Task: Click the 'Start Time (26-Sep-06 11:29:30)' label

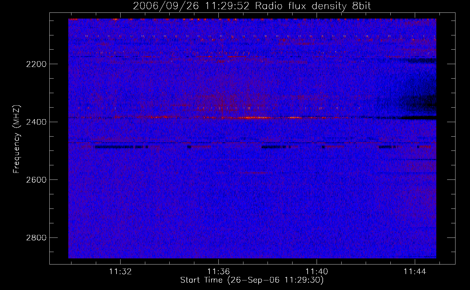Action: [252, 280]
